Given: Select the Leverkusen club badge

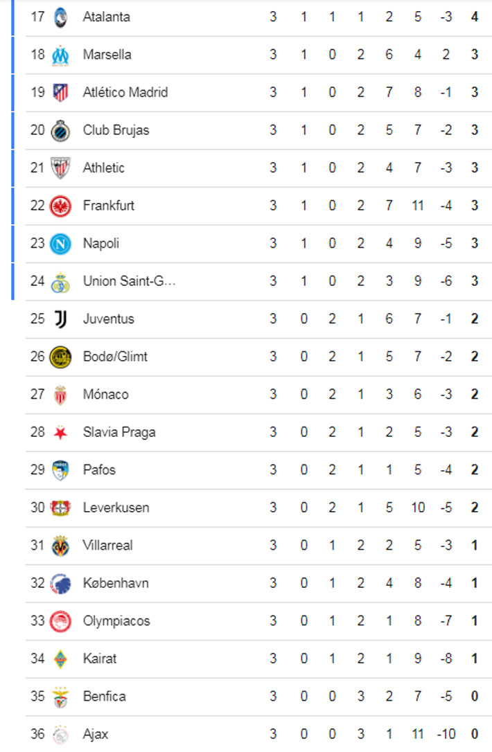Looking at the screenshot, I should pos(61,508).
